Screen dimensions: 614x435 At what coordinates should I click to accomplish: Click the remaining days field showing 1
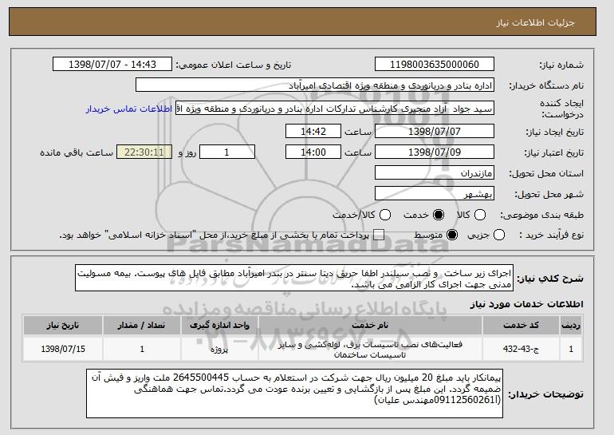tap(227, 152)
